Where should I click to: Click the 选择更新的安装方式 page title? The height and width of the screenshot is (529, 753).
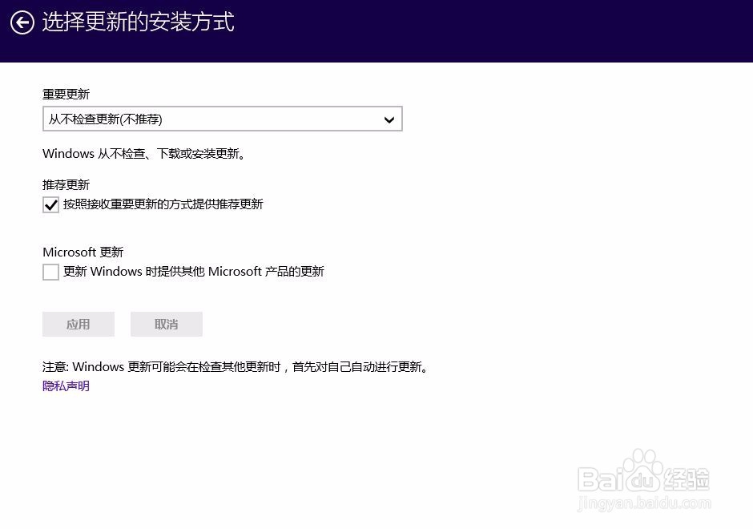coord(139,22)
